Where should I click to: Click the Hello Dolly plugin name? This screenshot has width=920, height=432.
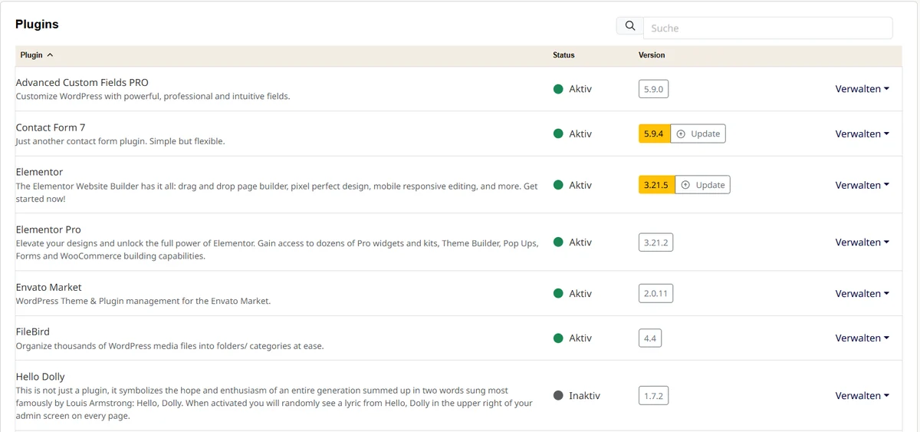click(x=40, y=377)
